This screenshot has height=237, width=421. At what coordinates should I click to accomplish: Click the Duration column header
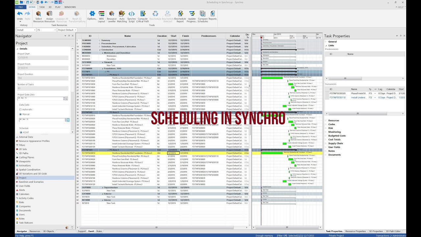tap(162, 36)
